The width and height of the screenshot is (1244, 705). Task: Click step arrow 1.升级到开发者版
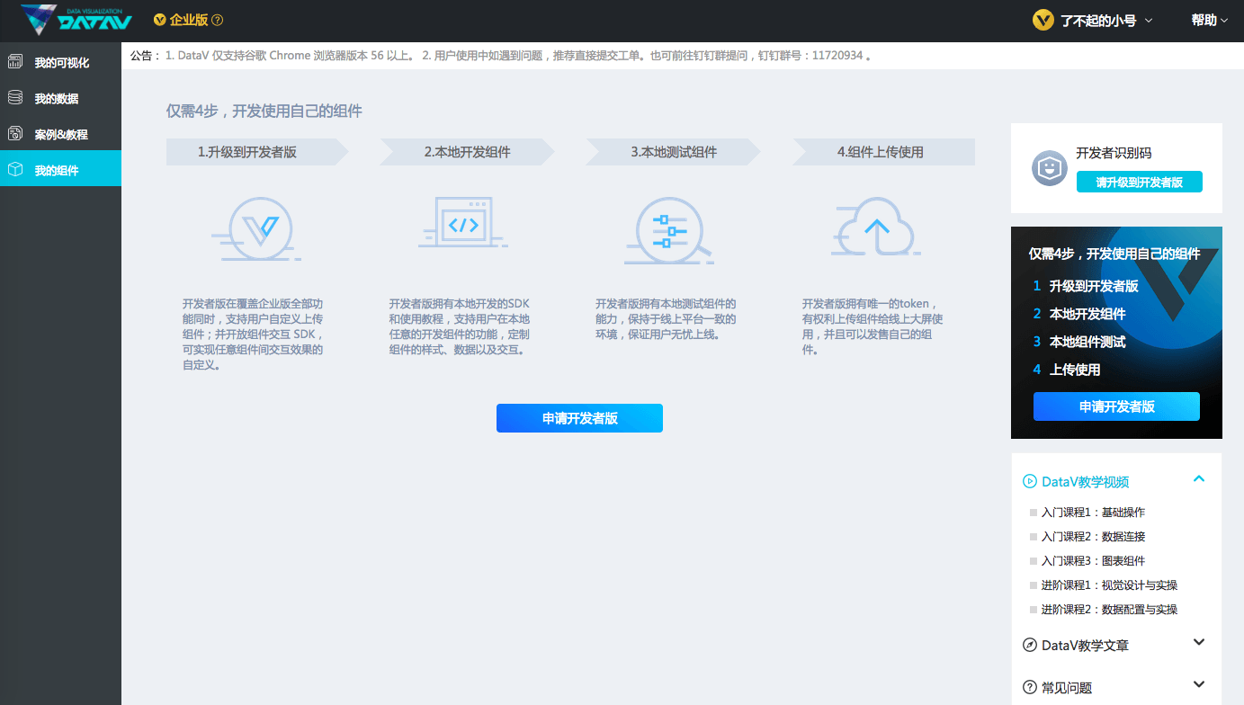coord(257,152)
